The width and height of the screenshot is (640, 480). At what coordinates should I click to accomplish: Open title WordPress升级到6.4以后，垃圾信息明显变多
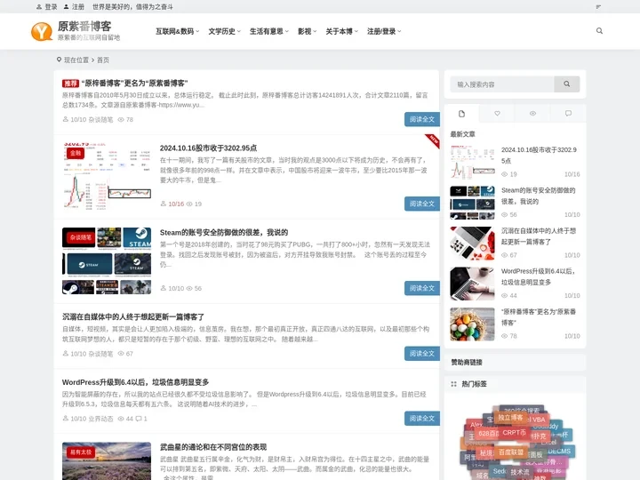tap(135, 382)
